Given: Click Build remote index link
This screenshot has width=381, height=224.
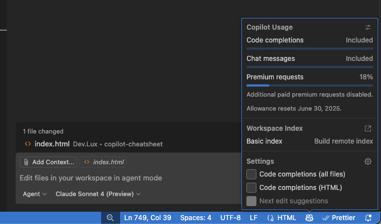Looking at the screenshot, I should tap(344, 141).
